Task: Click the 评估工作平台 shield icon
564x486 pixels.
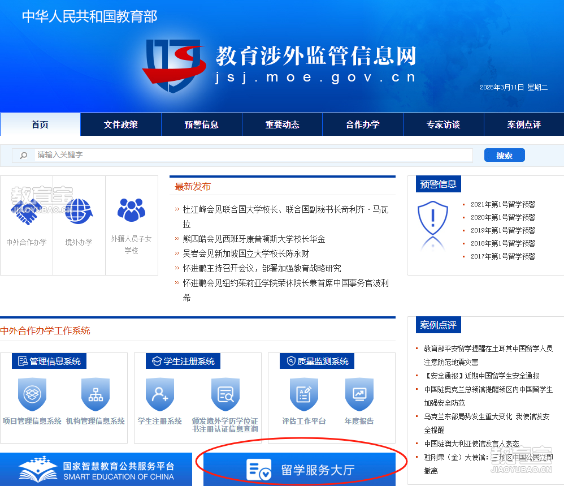Action: point(304,394)
